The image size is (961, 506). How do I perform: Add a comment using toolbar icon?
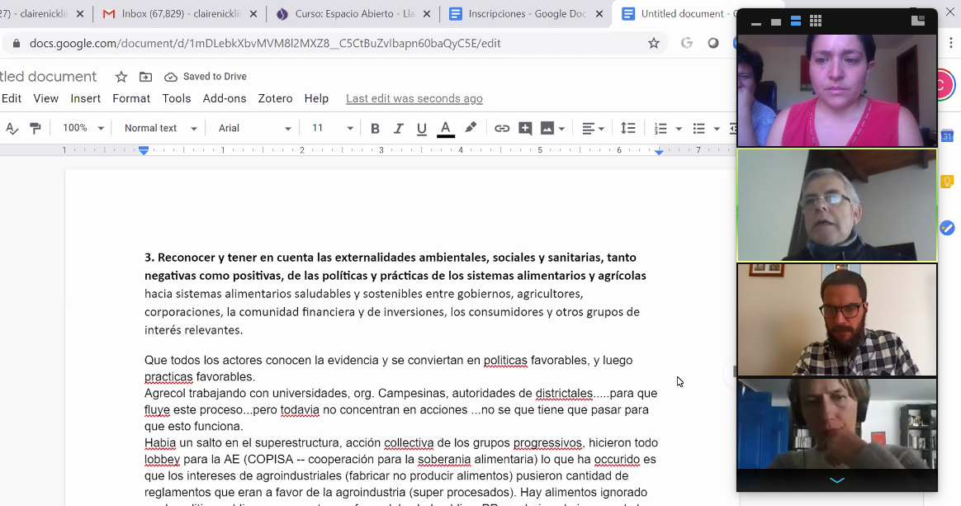(x=525, y=128)
